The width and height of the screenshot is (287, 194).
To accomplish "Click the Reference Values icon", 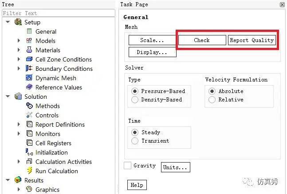I will 29,87.
